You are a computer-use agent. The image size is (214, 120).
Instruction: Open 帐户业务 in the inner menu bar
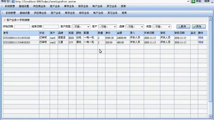(x=98, y=13)
